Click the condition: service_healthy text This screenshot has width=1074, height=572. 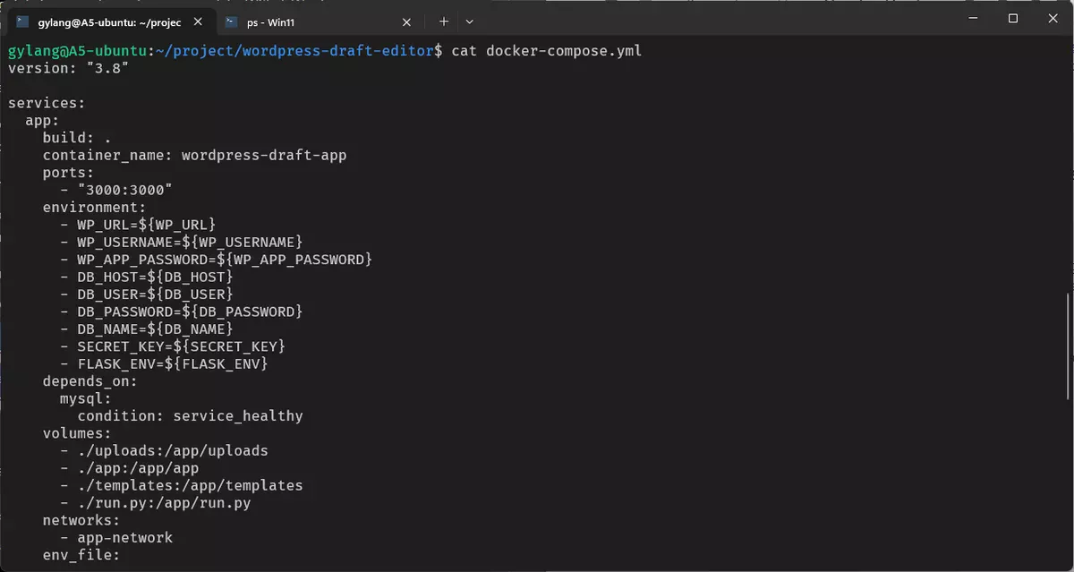click(190, 416)
